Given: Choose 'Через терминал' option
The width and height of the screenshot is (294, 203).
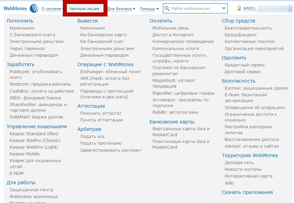Looking at the screenshot, I should pos(27,49).
